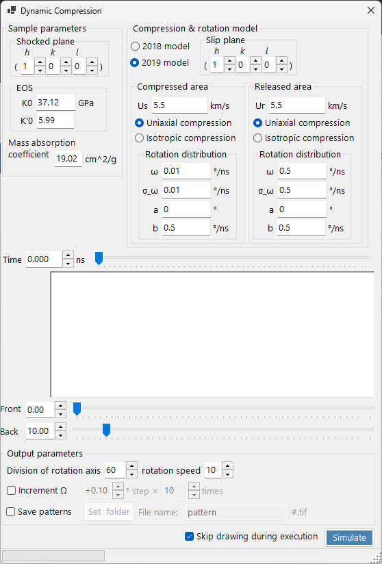The image size is (382, 564).
Task: Increase rotation speed value
Action: (x=227, y=466)
